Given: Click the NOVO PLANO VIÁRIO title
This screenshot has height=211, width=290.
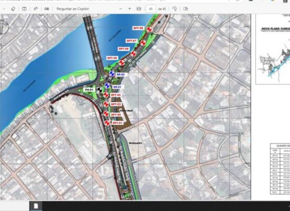Looking at the screenshot, I should point(276,28).
